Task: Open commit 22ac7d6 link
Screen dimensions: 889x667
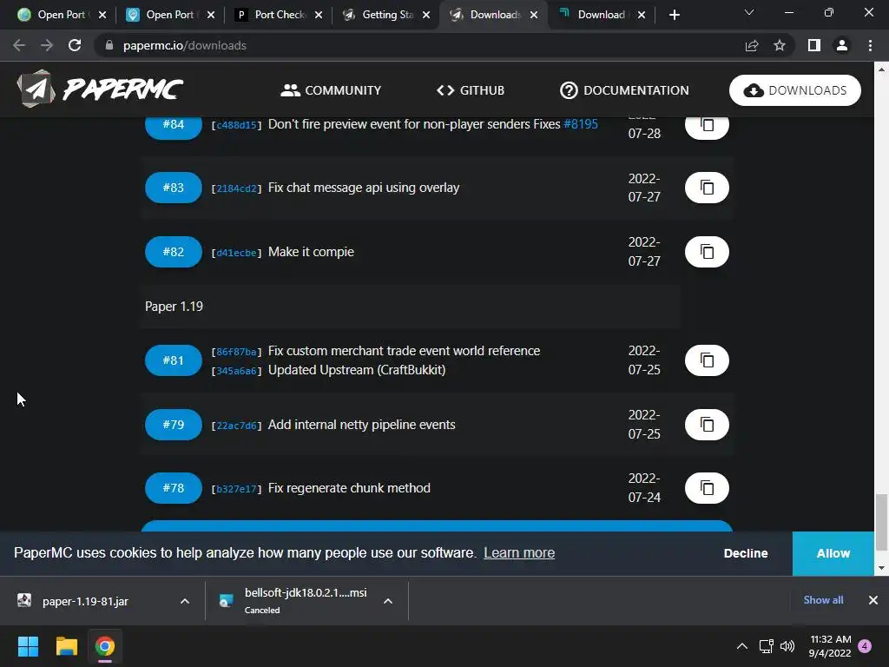Action: pyautogui.click(x=236, y=426)
